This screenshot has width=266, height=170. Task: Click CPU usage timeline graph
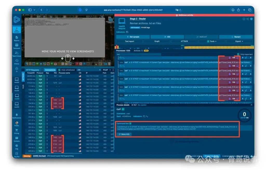pos(149,47)
